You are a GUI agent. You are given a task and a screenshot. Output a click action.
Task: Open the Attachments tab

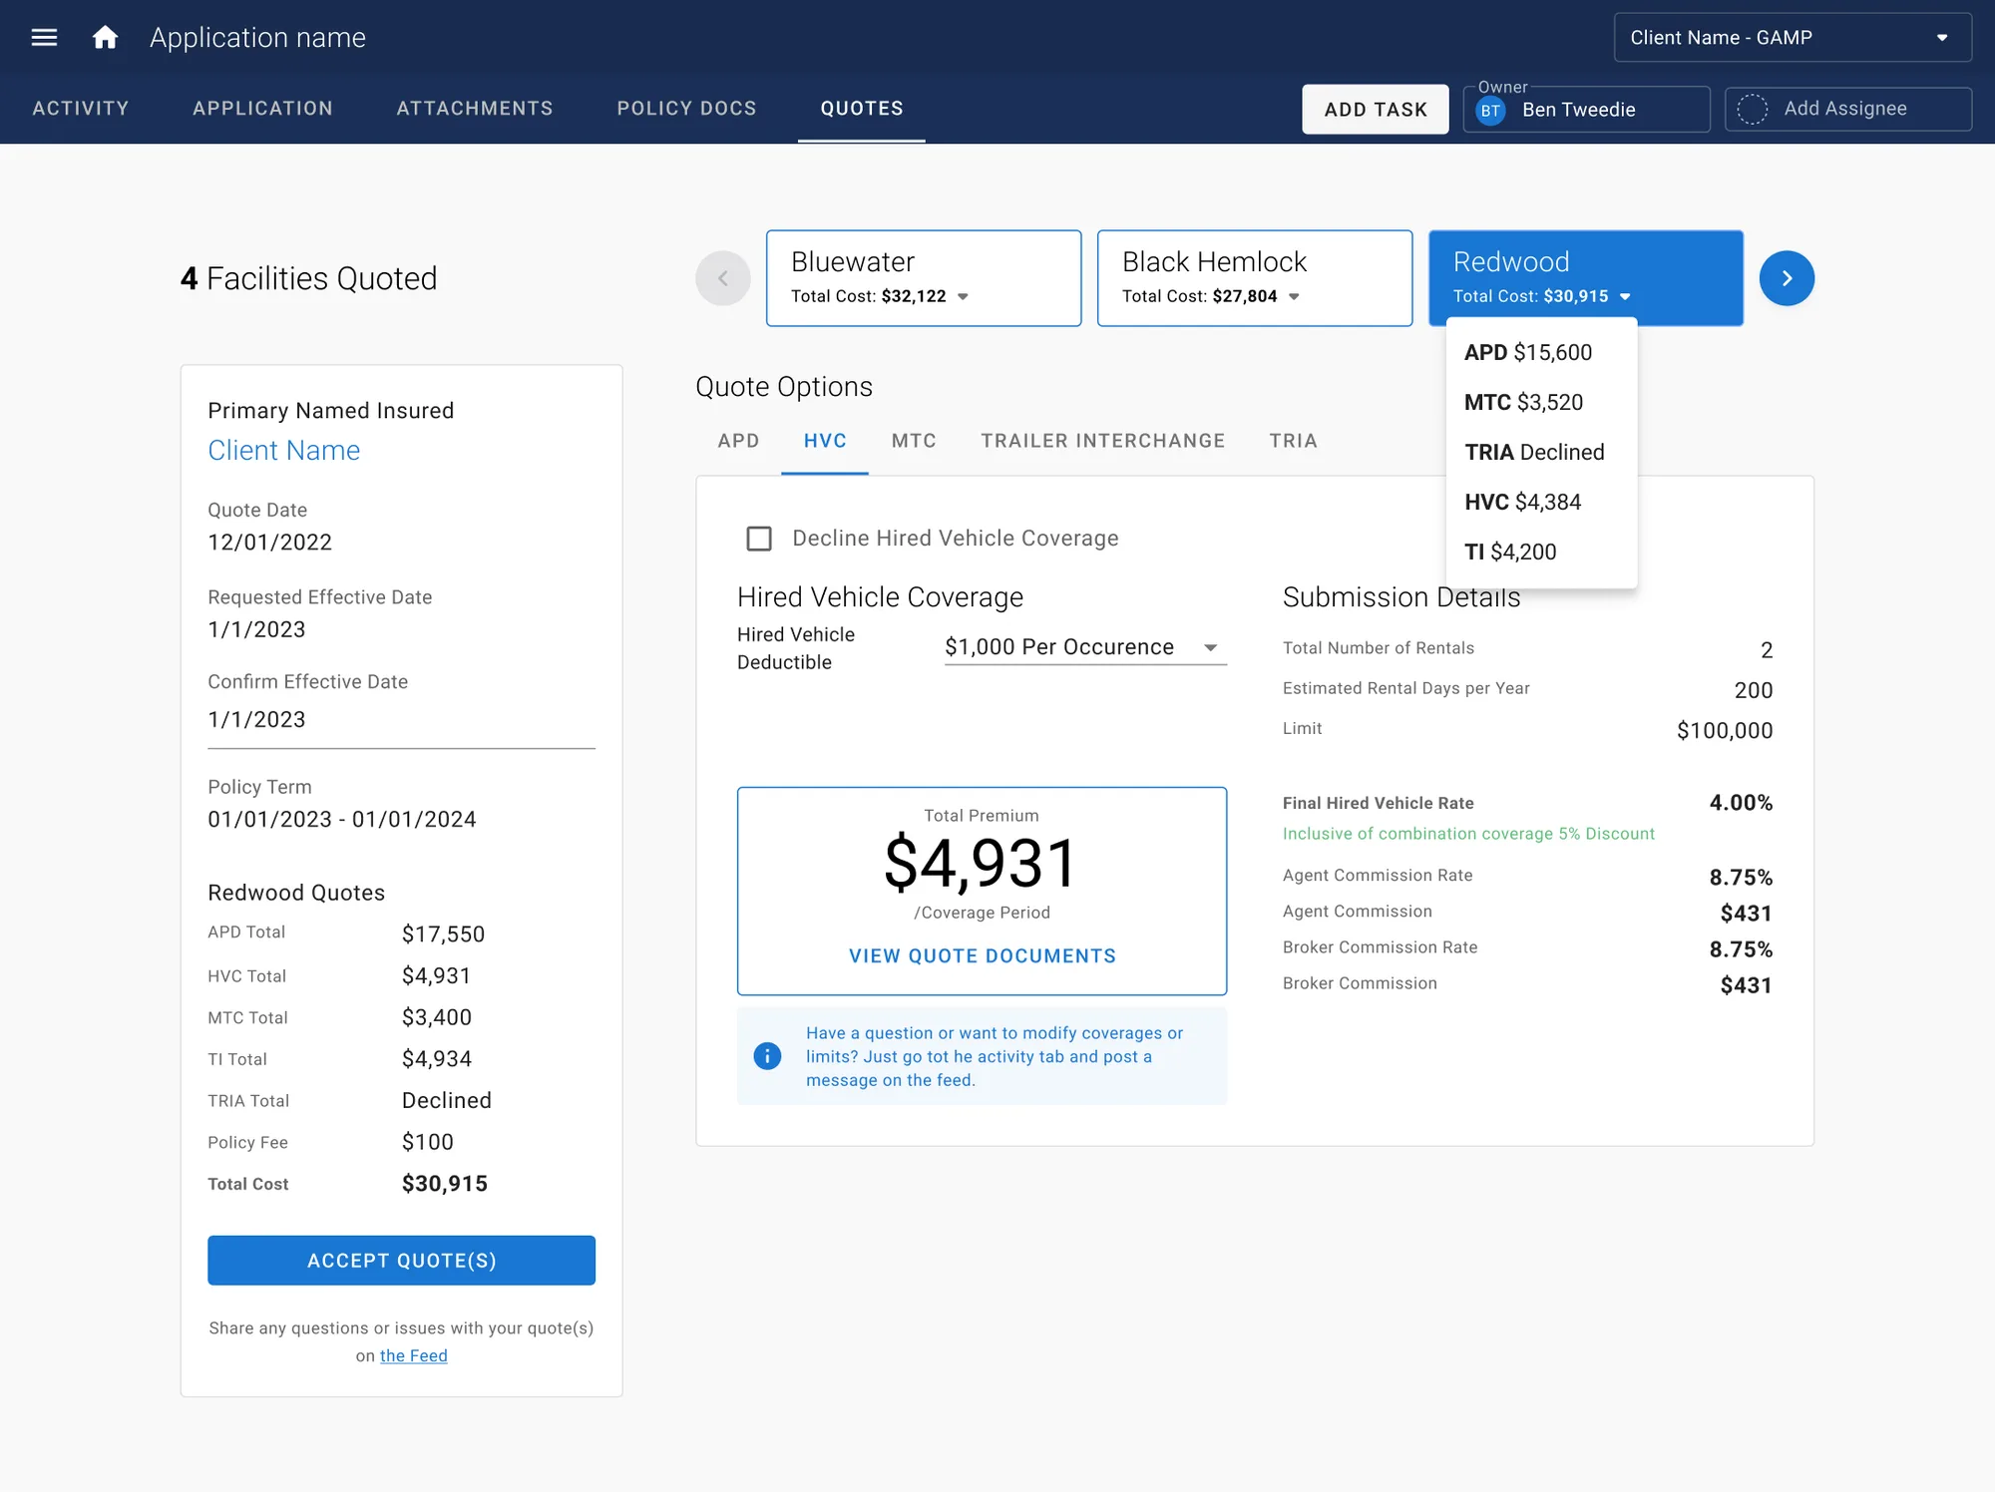475,108
